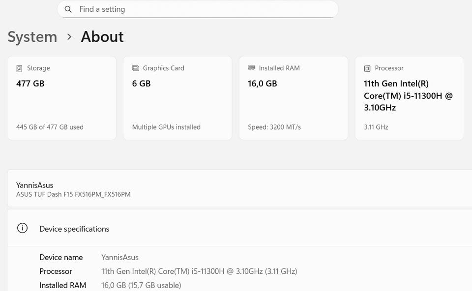Click the YannisAsus device name header
Screen dimensions: 472x291
[35, 185]
